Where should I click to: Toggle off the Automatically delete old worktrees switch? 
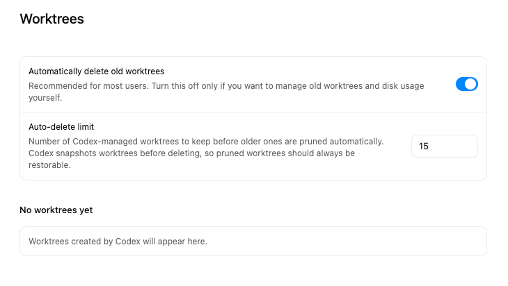[x=466, y=85]
